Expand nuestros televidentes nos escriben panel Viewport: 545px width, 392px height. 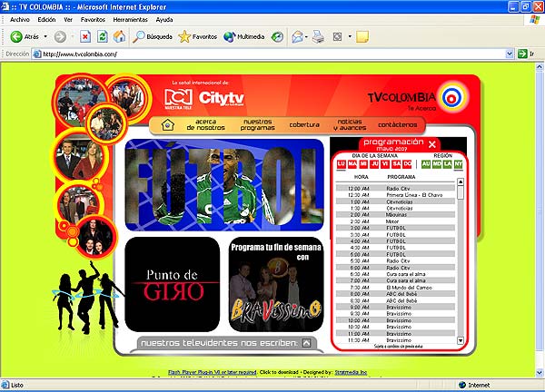pyautogui.click(x=307, y=343)
